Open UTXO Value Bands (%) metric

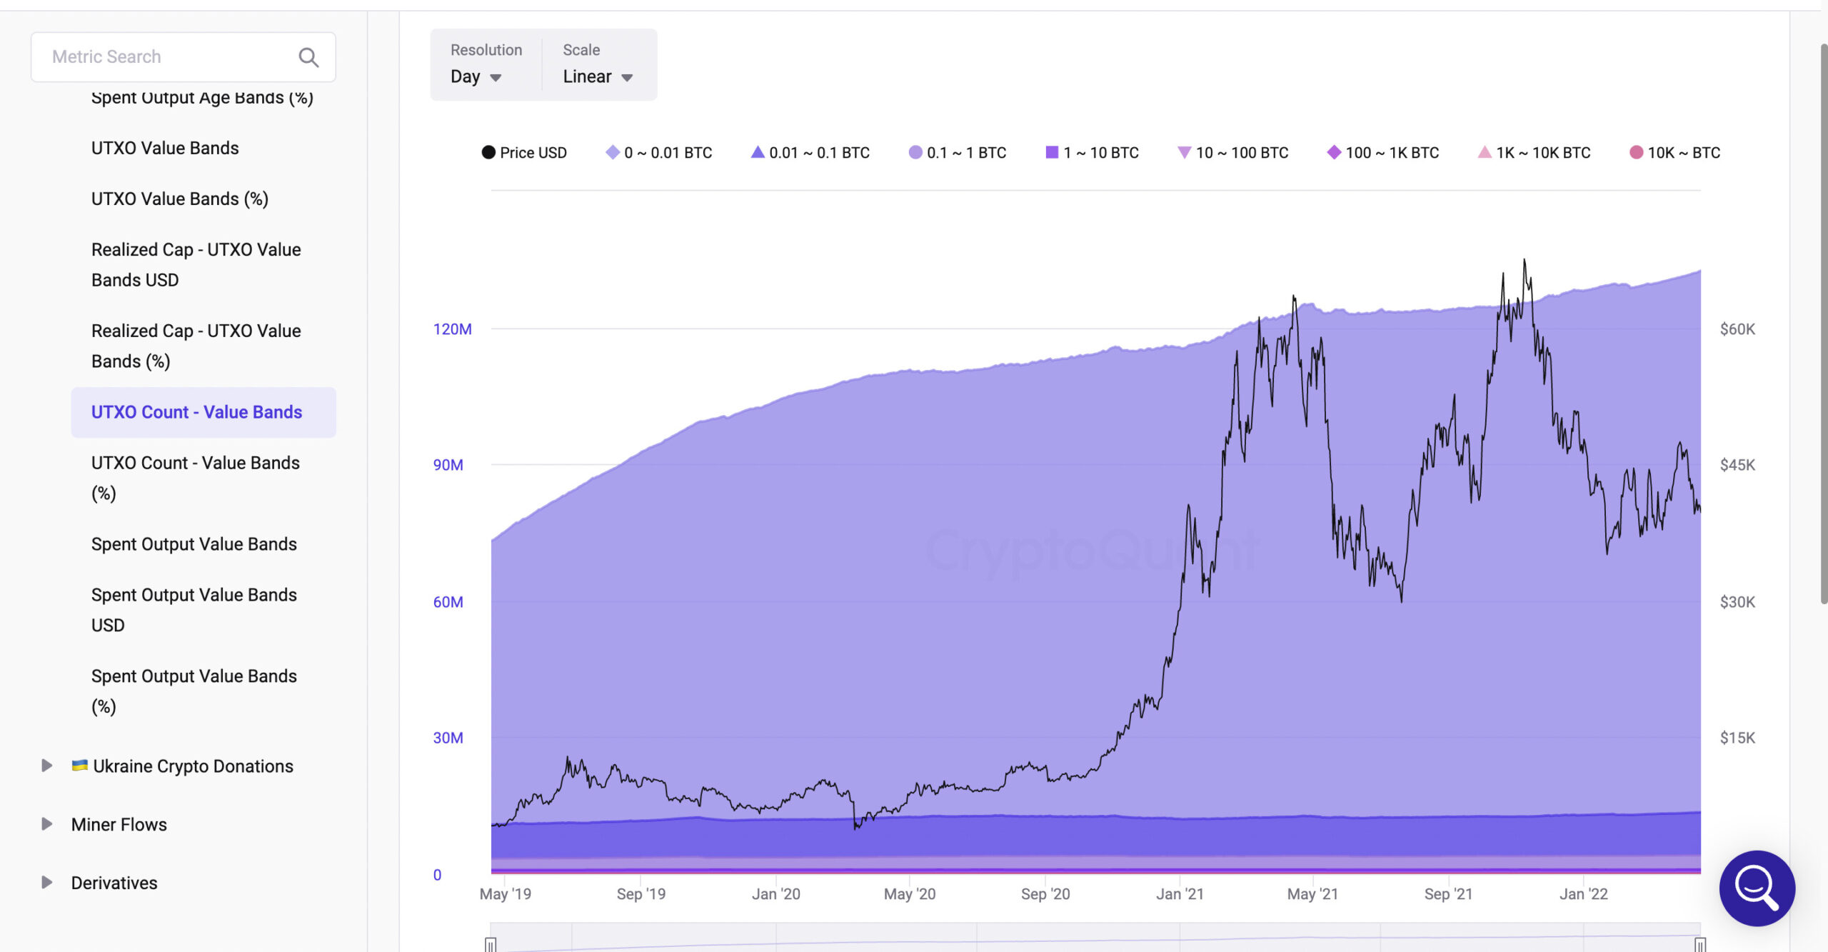pyautogui.click(x=180, y=199)
